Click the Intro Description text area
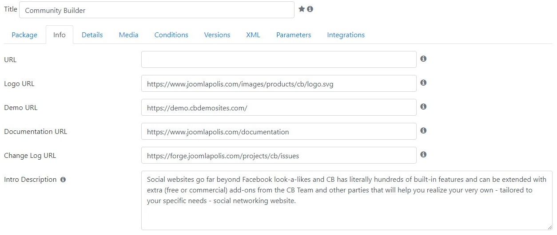This screenshot has width=557, height=235. pos(347,200)
